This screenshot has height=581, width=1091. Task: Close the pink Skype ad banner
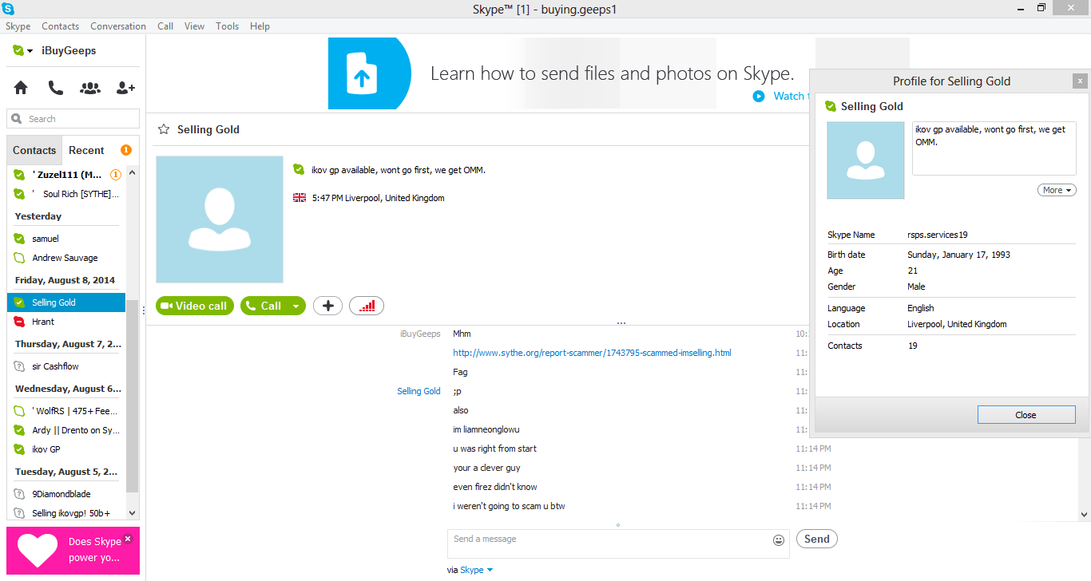(128, 539)
